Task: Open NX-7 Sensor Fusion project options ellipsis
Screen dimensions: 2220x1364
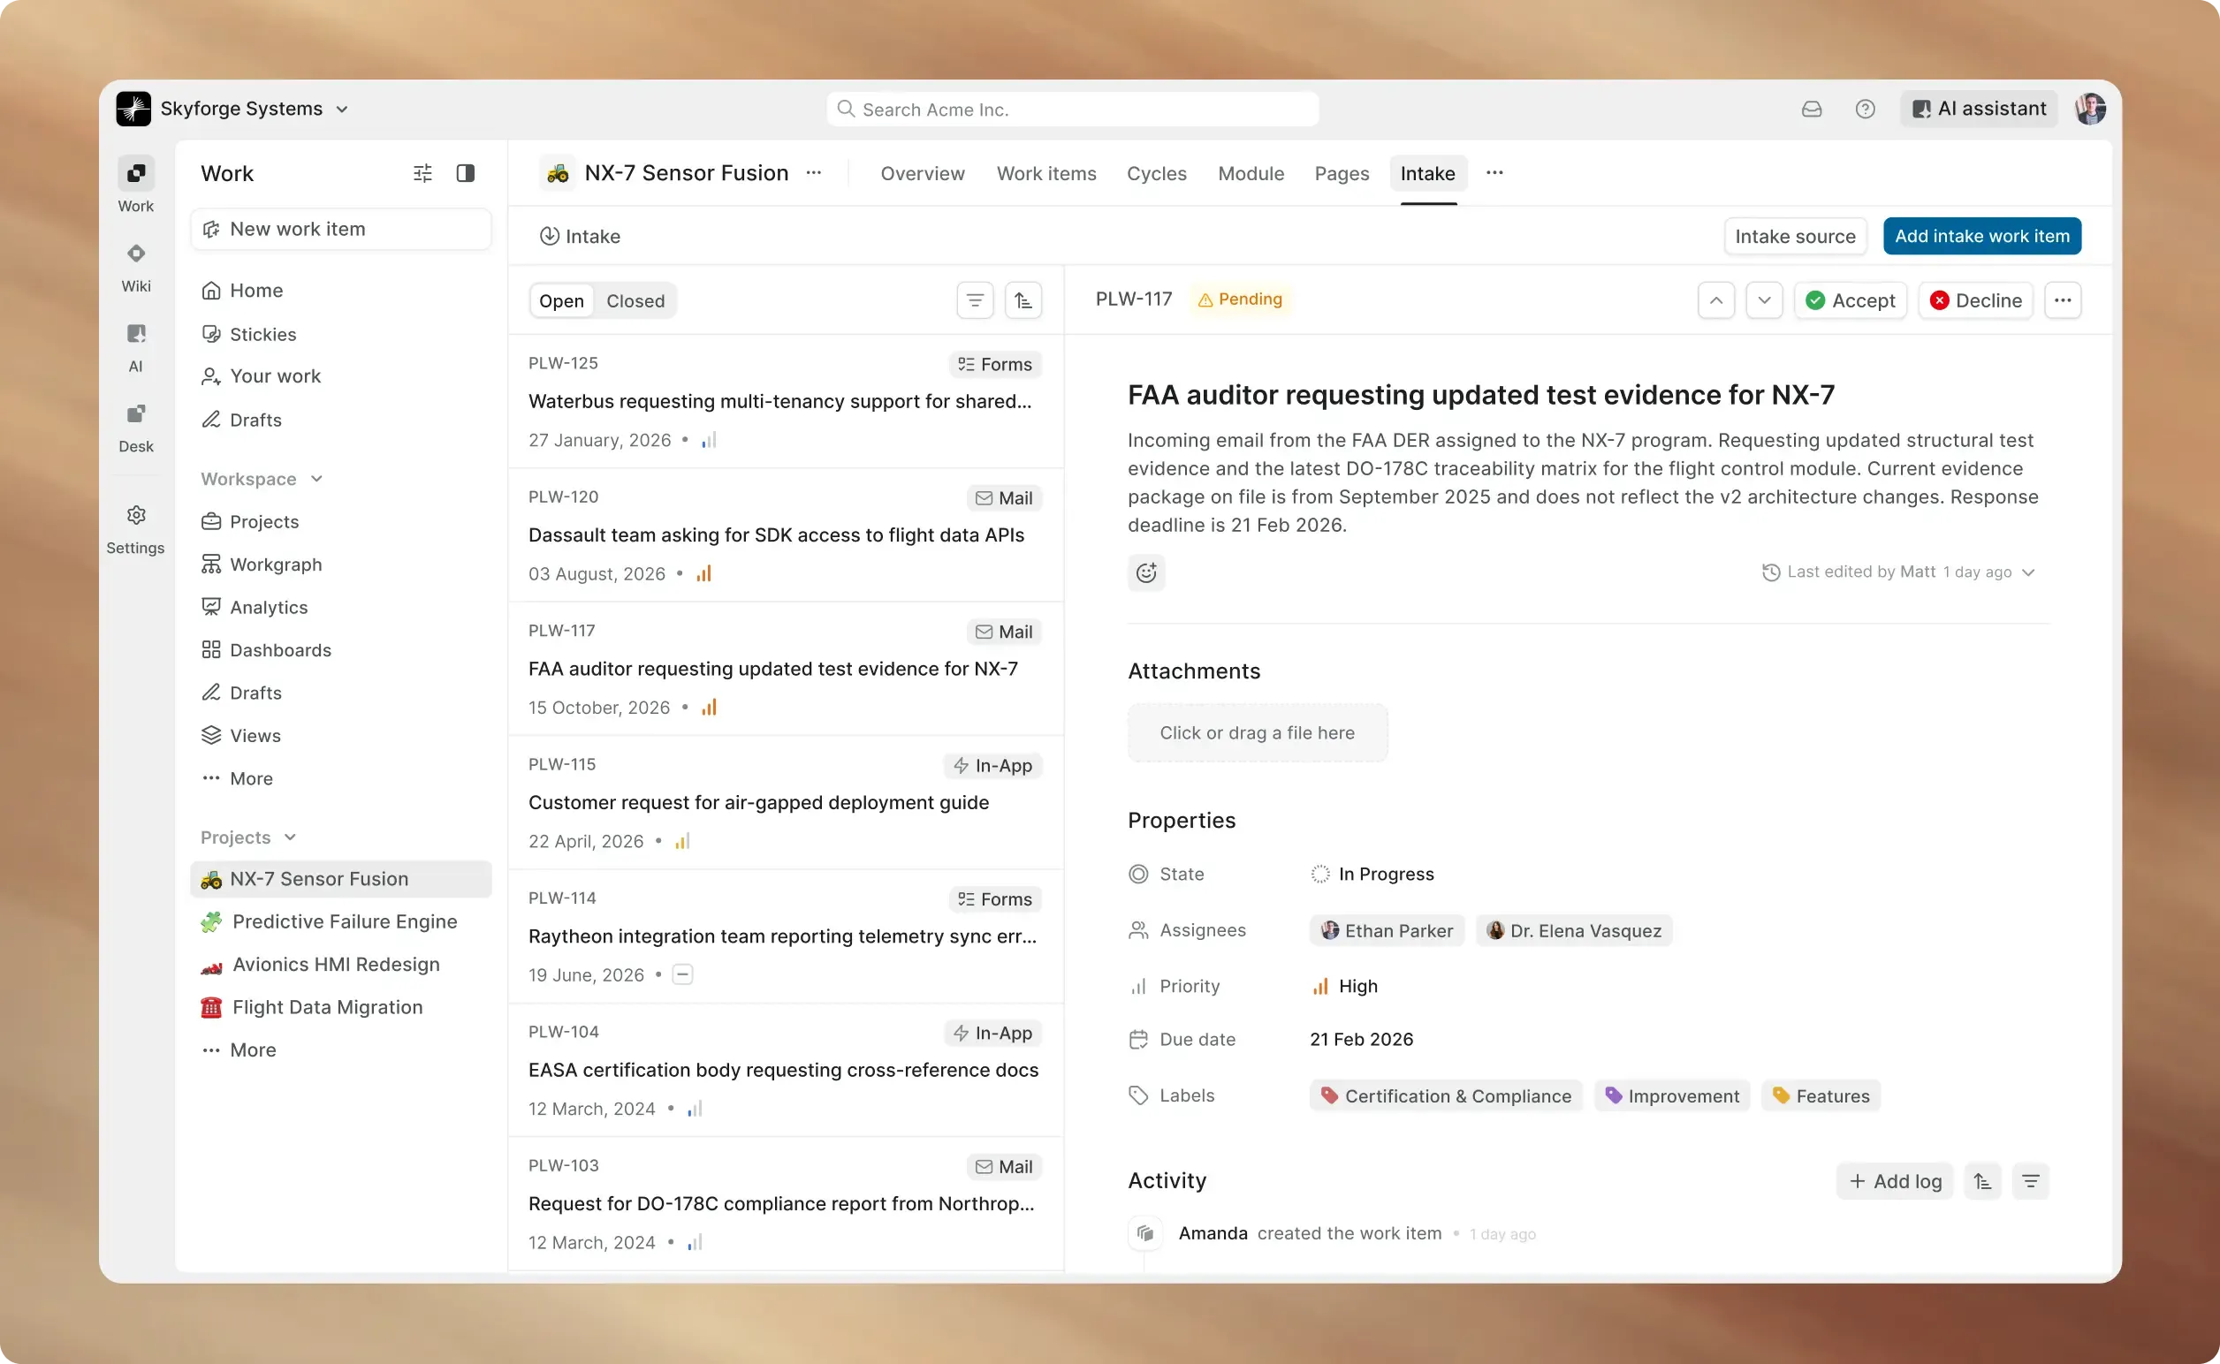Action: click(814, 173)
